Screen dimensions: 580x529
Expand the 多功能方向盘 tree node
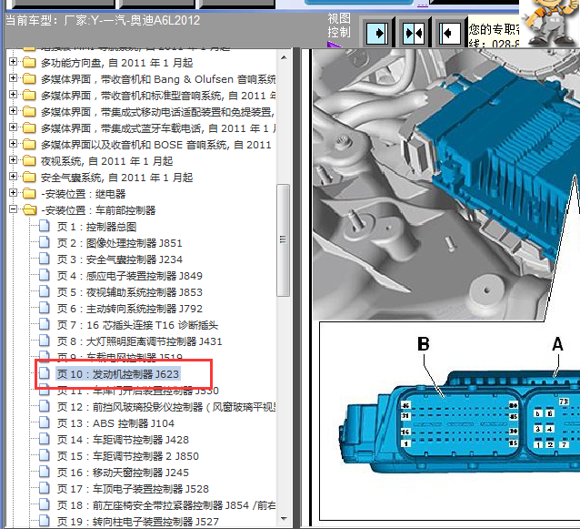(x=14, y=63)
